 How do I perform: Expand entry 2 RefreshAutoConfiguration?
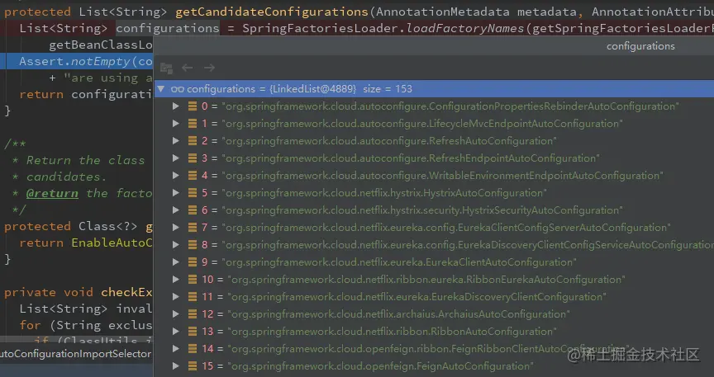pyautogui.click(x=175, y=141)
